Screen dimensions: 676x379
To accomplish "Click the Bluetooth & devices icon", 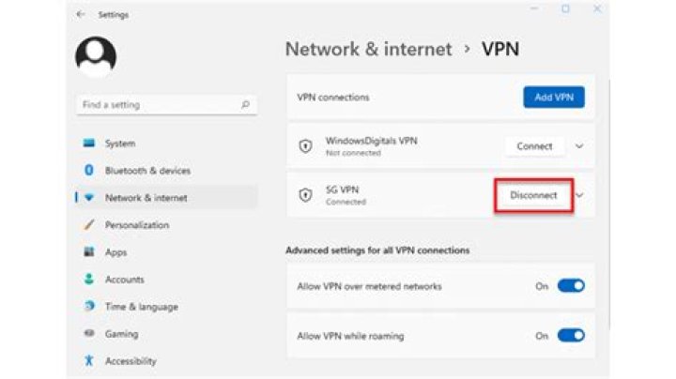I will click(89, 171).
